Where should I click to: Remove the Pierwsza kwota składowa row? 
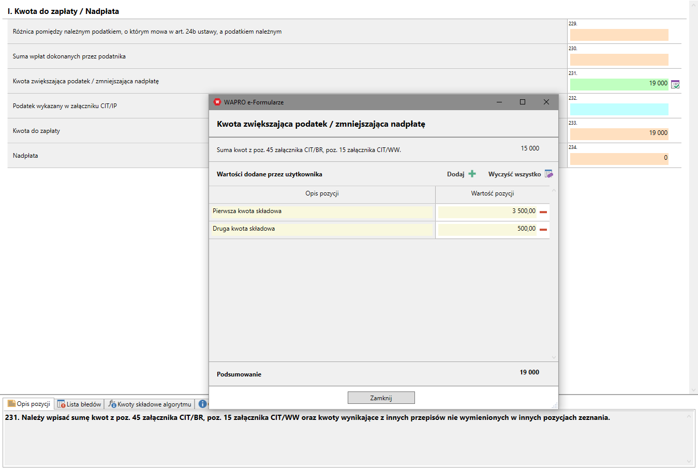click(543, 212)
